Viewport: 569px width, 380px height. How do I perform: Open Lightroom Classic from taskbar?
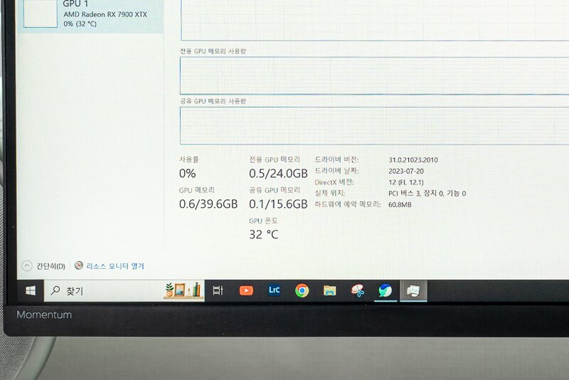[274, 290]
